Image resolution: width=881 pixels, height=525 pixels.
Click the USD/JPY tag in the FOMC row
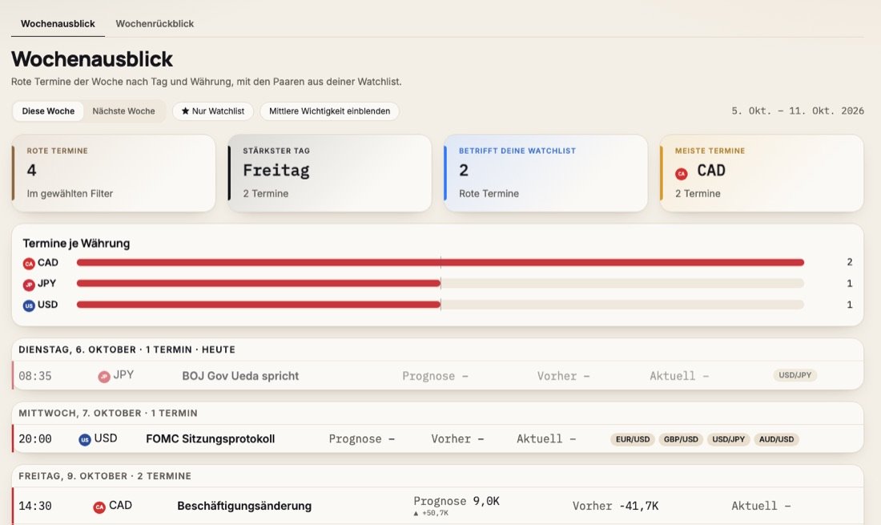pyautogui.click(x=729, y=439)
